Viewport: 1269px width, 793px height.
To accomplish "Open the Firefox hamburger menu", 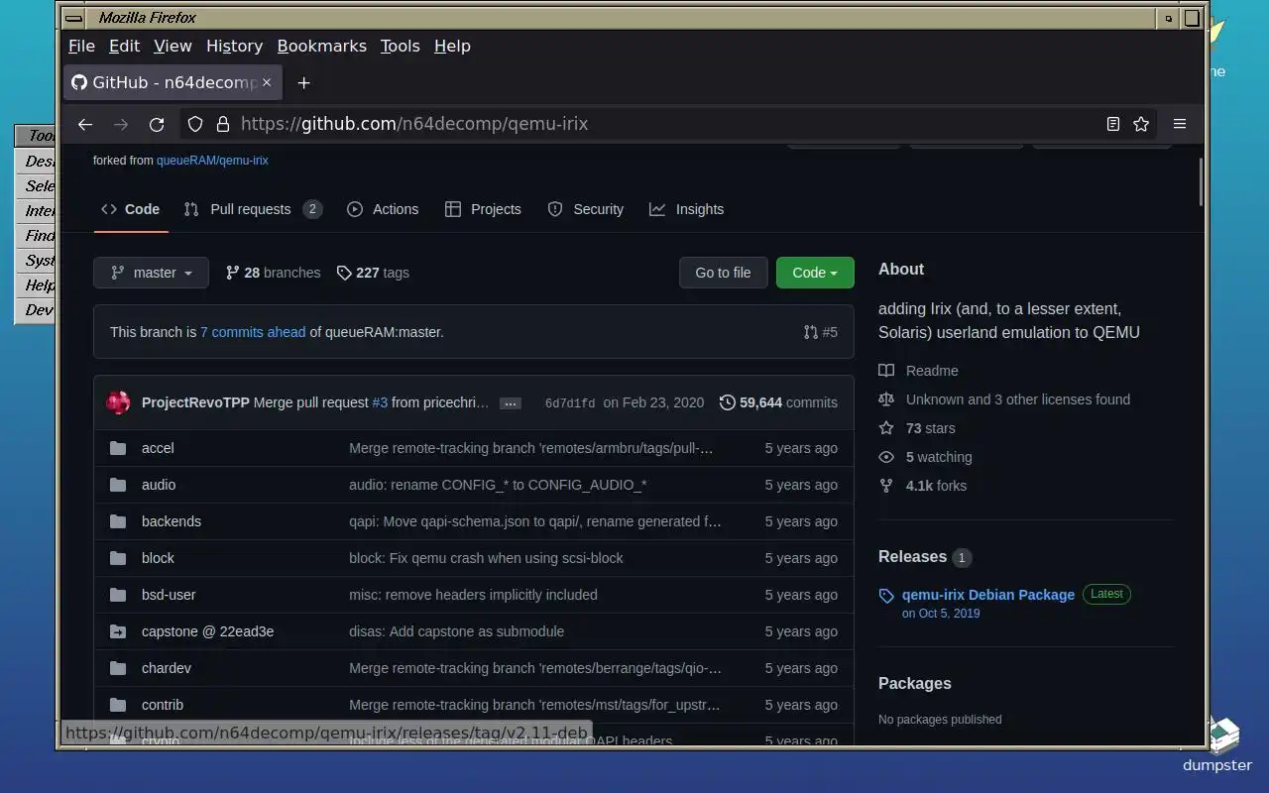I will click(x=1180, y=124).
